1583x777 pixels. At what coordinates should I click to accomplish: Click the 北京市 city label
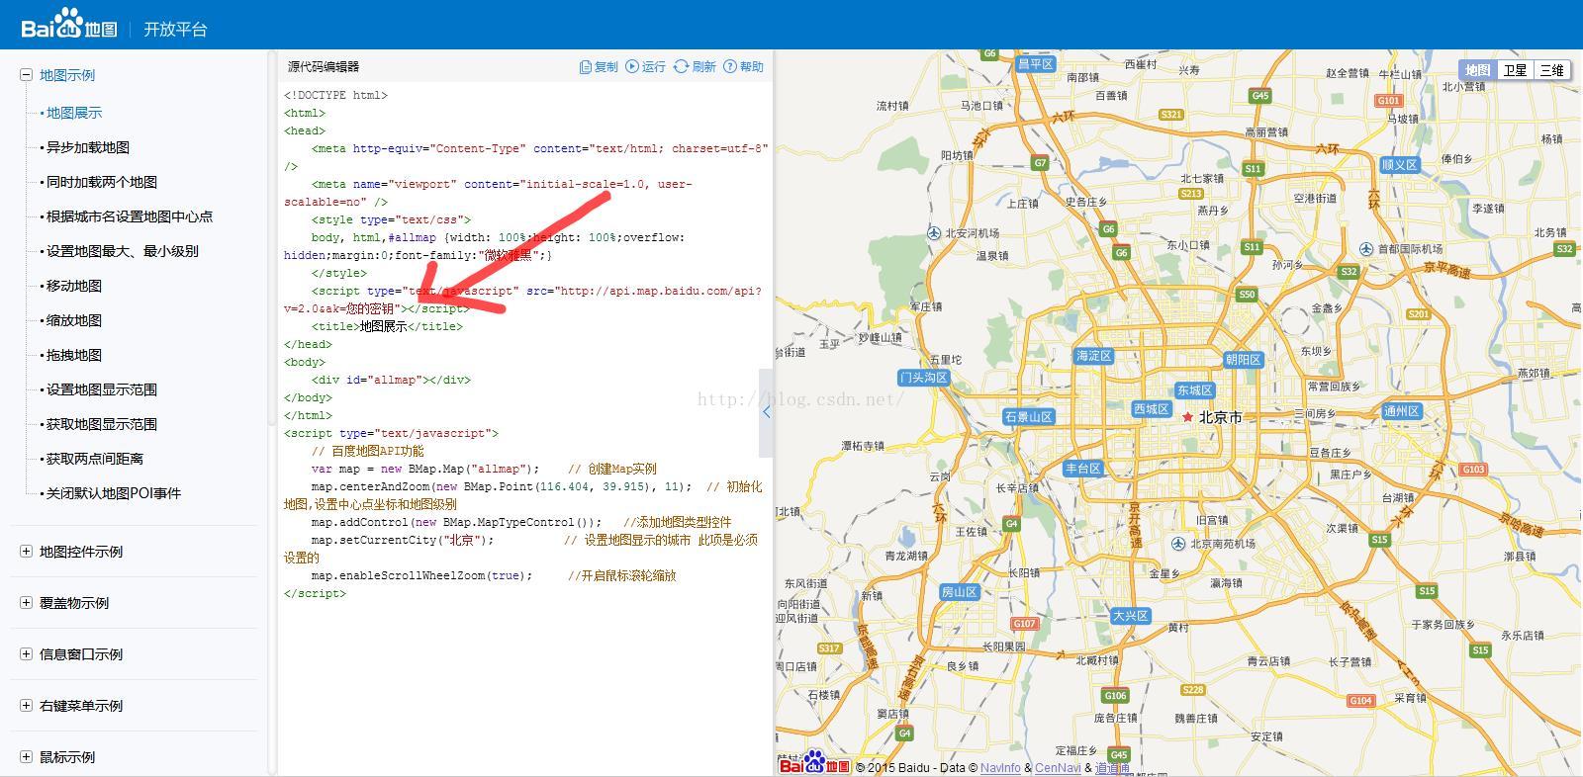pos(1221,417)
